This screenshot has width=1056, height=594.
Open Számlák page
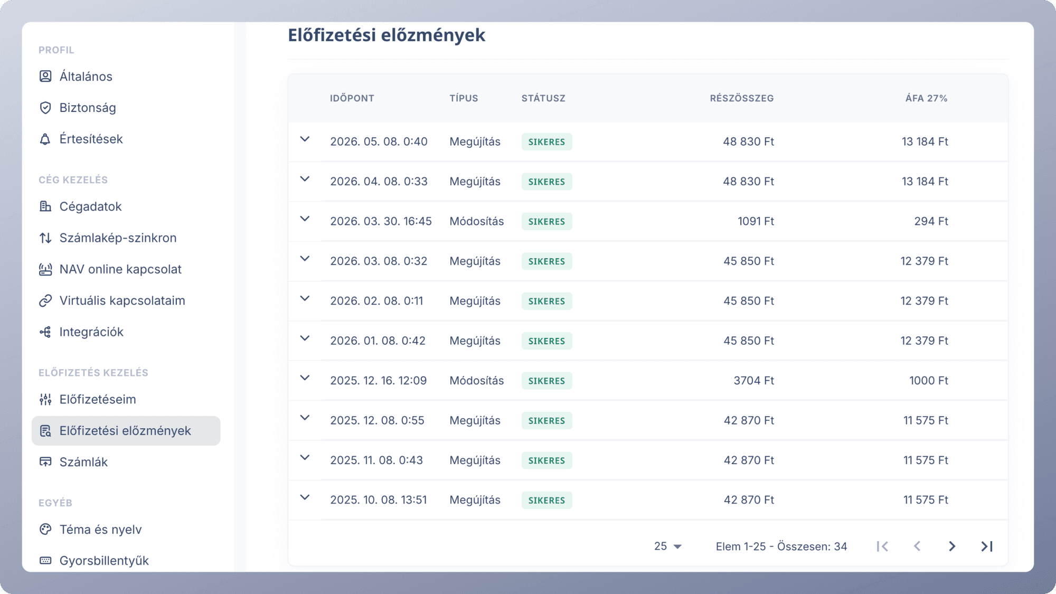(x=126, y=462)
